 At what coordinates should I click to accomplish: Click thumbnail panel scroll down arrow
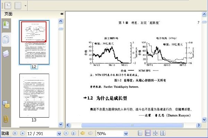(x=61, y=125)
